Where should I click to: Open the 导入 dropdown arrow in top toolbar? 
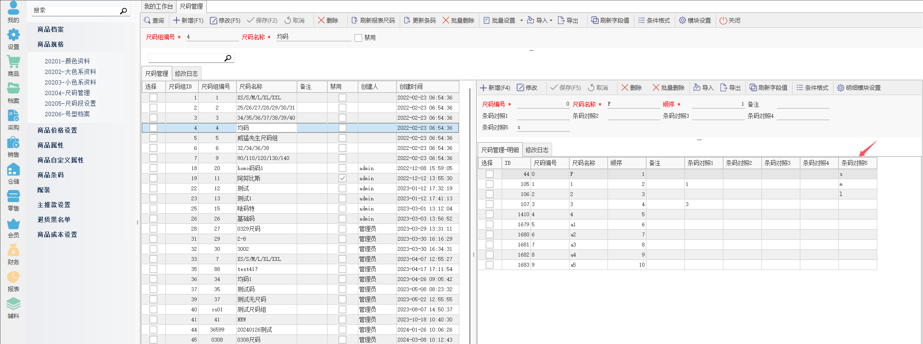(551, 21)
